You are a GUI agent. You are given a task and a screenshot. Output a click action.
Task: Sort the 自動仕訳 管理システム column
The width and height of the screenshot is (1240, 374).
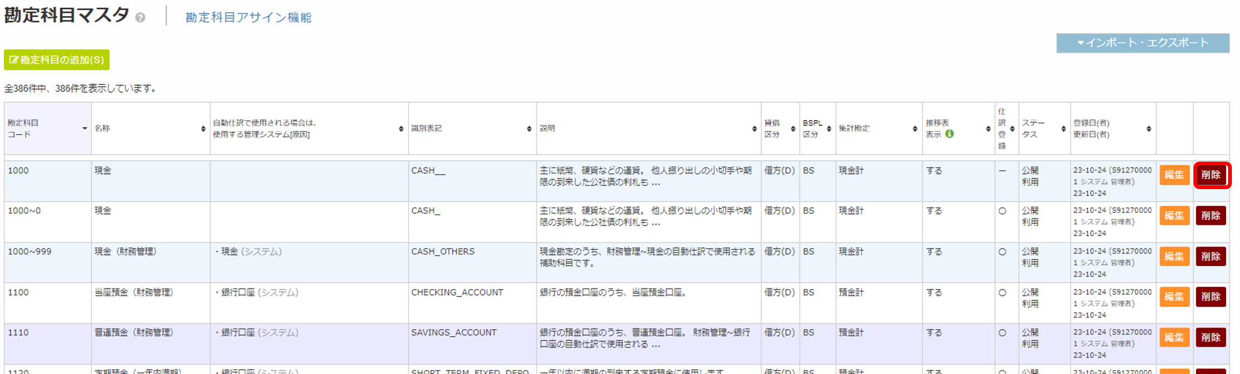pyautogui.click(x=401, y=129)
